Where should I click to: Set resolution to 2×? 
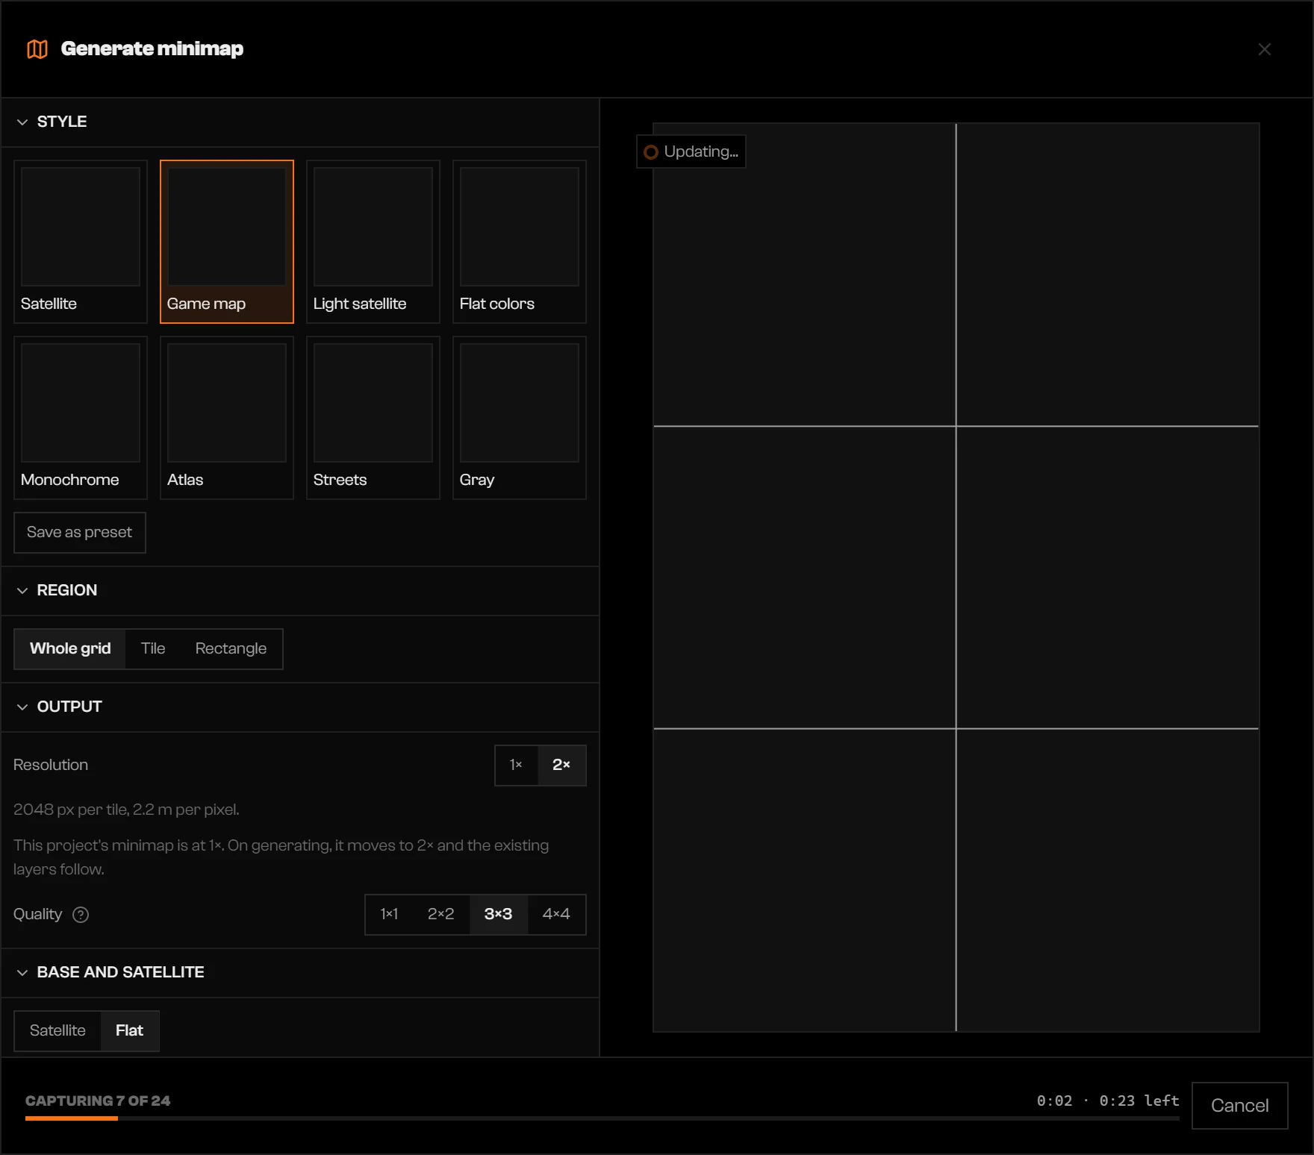(561, 766)
